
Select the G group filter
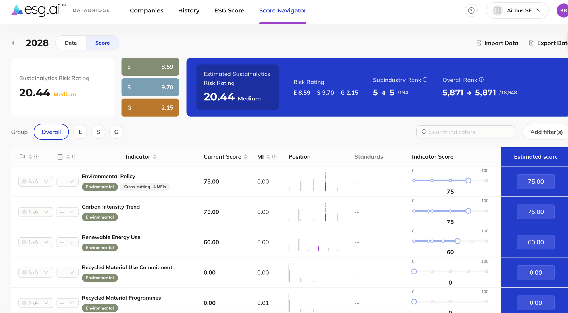(116, 132)
